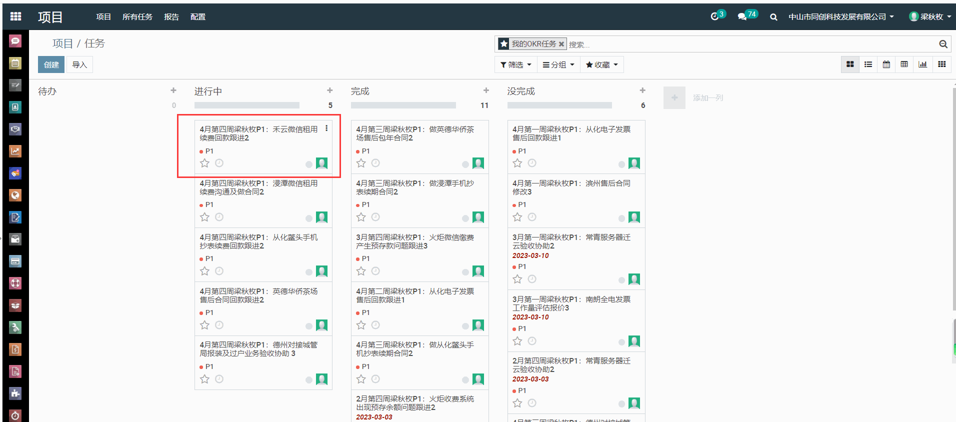956x422 pixels.
Task: Expand the 分组 group-by dropdown
Action: click(x=558, y=65)
